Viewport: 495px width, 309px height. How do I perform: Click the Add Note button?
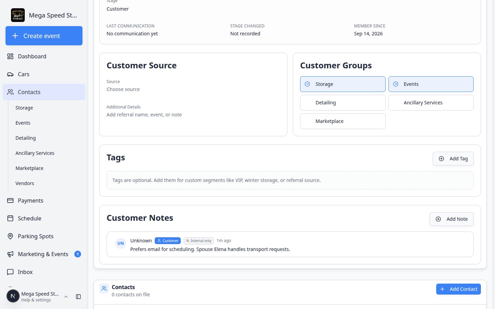[452, 219]
